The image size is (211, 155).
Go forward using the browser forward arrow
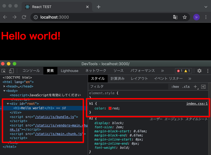14,17
